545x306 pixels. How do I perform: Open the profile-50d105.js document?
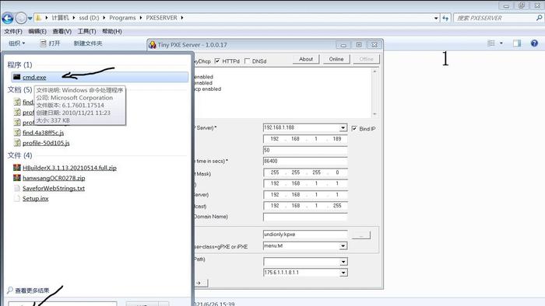click(46, 143)
